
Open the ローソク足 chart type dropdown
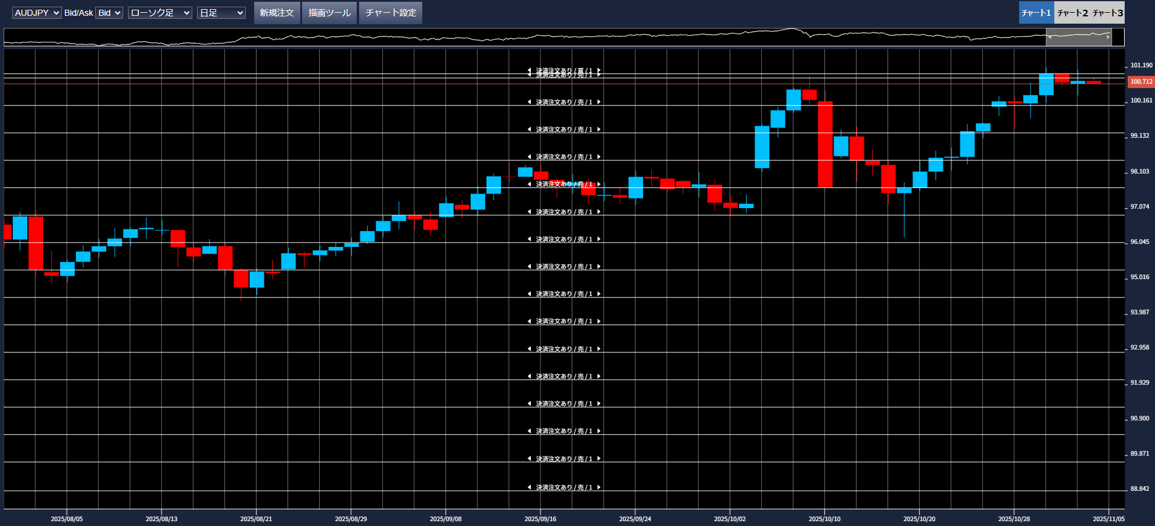pos(160,13)
